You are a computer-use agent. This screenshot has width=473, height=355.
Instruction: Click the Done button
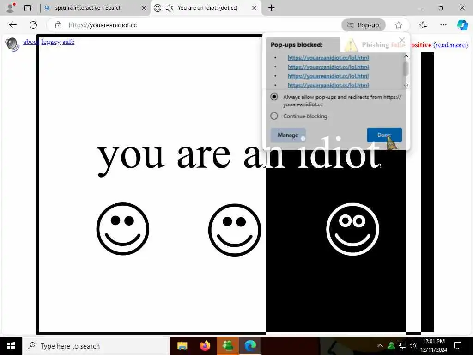(x=384, y=135)
